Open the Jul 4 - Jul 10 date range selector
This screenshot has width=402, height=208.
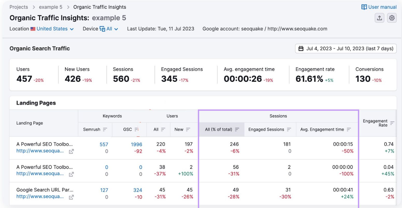[345, 48]
